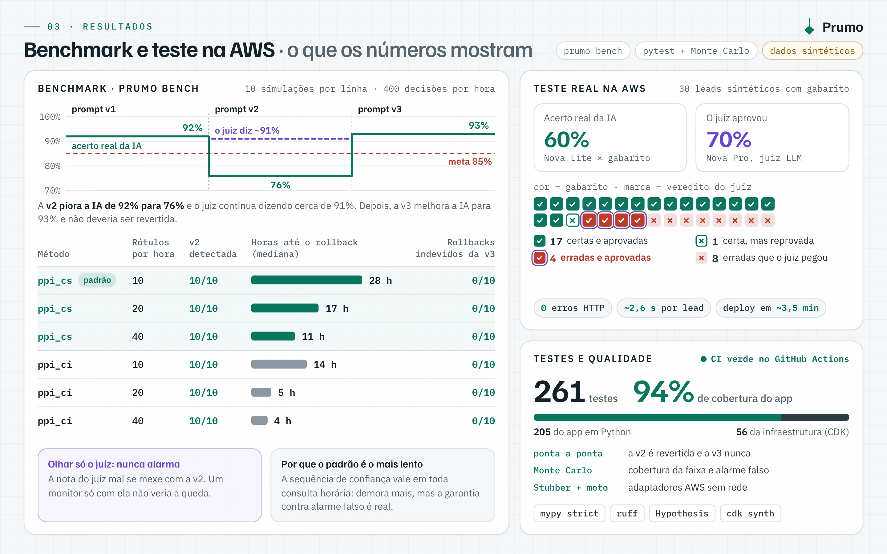The image size is (887, 554).
Task: Click the 'prompt v3' chart label
Action: 379,109
